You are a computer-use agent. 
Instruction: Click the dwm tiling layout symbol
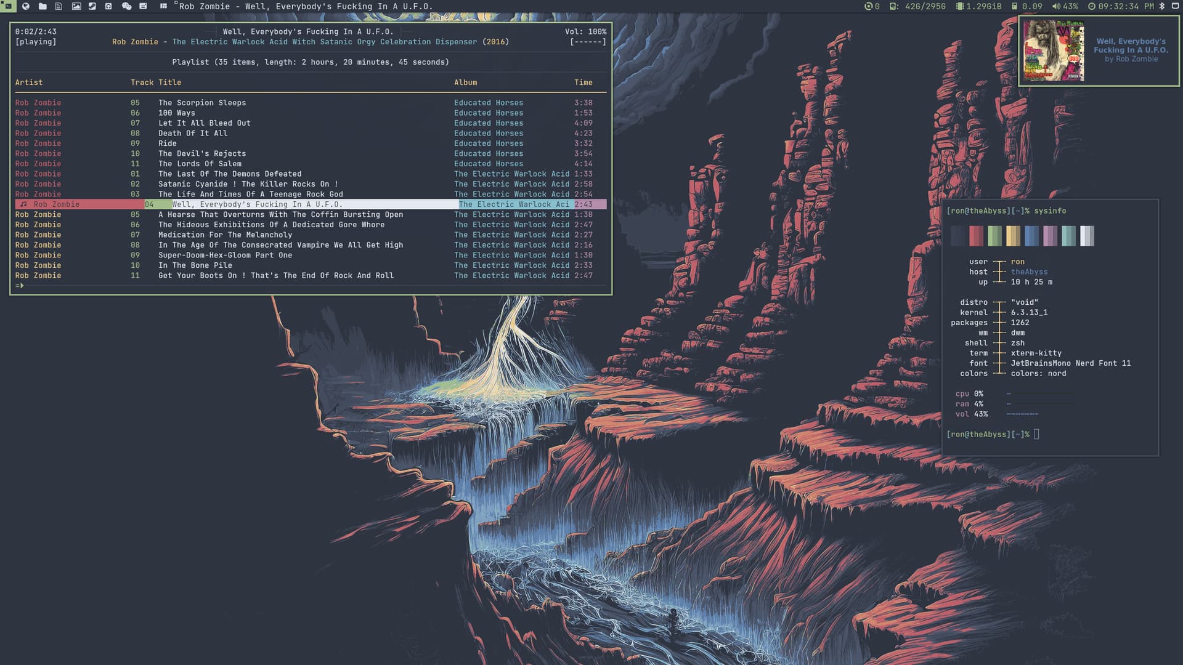[163, 6]
